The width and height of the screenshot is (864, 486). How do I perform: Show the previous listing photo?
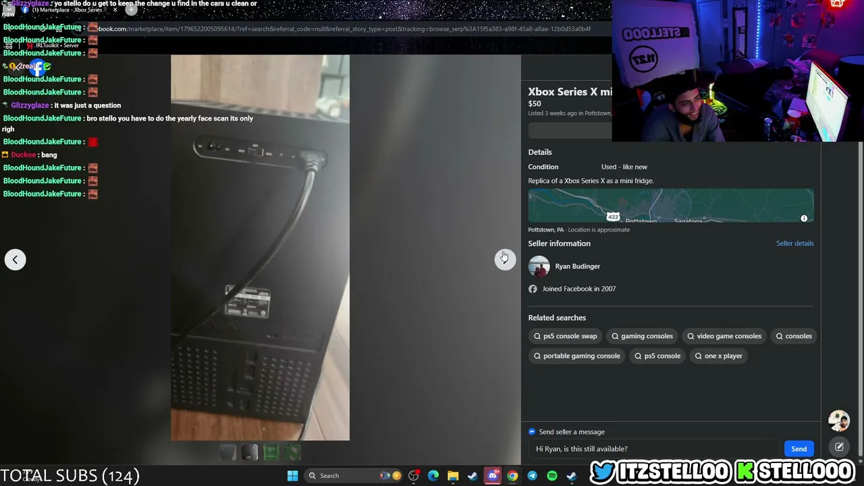[x=15, y=259]
